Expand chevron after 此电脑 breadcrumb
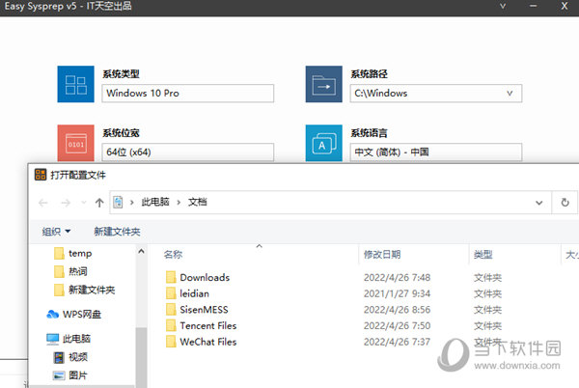Viewport: 579px width, 388px height. tap(179, 203)
